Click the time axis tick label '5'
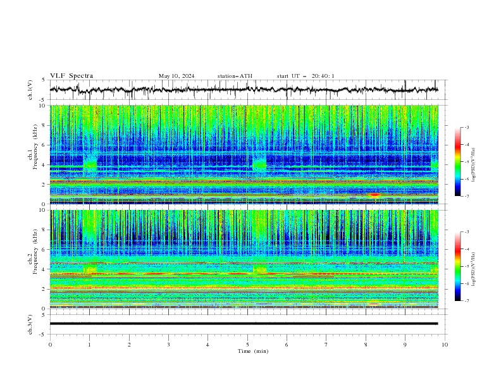The height and width of the screenshot is (387, 501). pyautogui.click(x=247, y=345)
